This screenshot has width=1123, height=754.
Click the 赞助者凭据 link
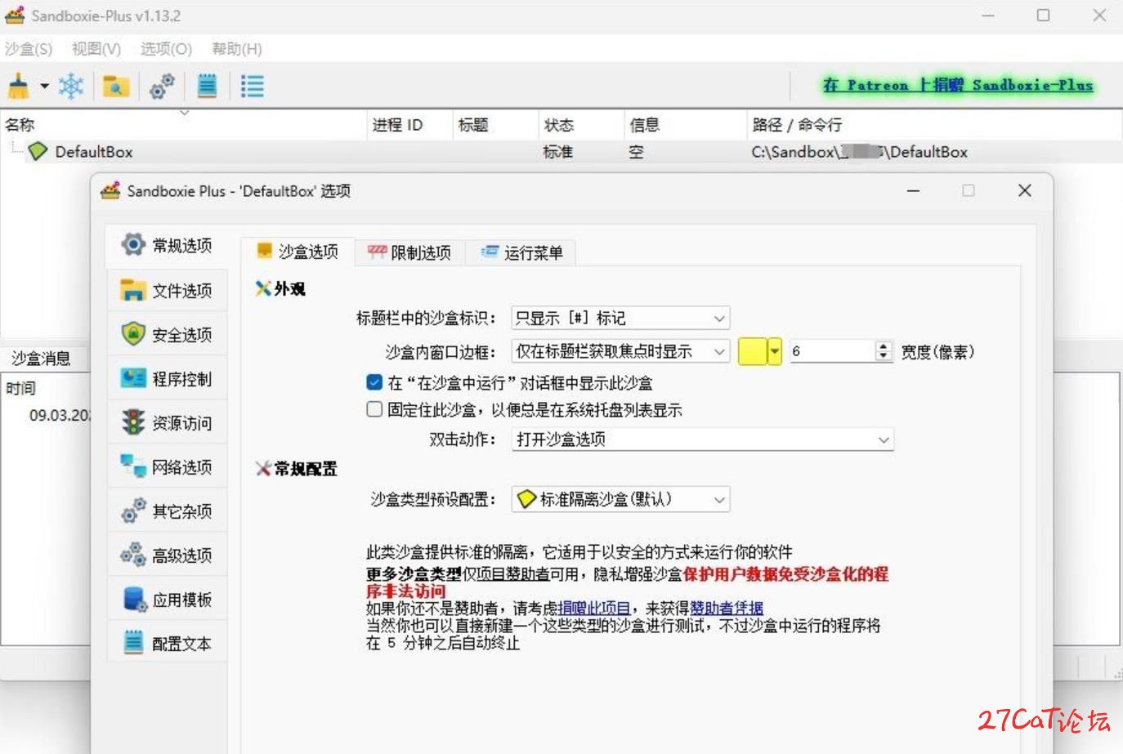(727, 608)
